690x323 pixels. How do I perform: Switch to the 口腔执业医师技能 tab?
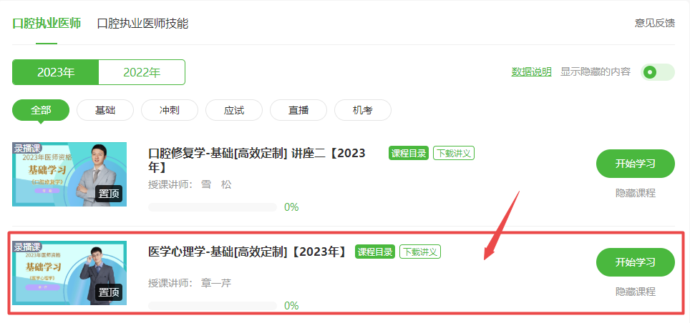click(x=142, y=24)
